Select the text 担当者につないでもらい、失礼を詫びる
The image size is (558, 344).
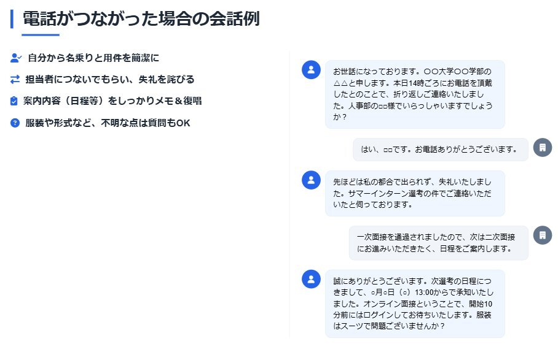(109, 80)
